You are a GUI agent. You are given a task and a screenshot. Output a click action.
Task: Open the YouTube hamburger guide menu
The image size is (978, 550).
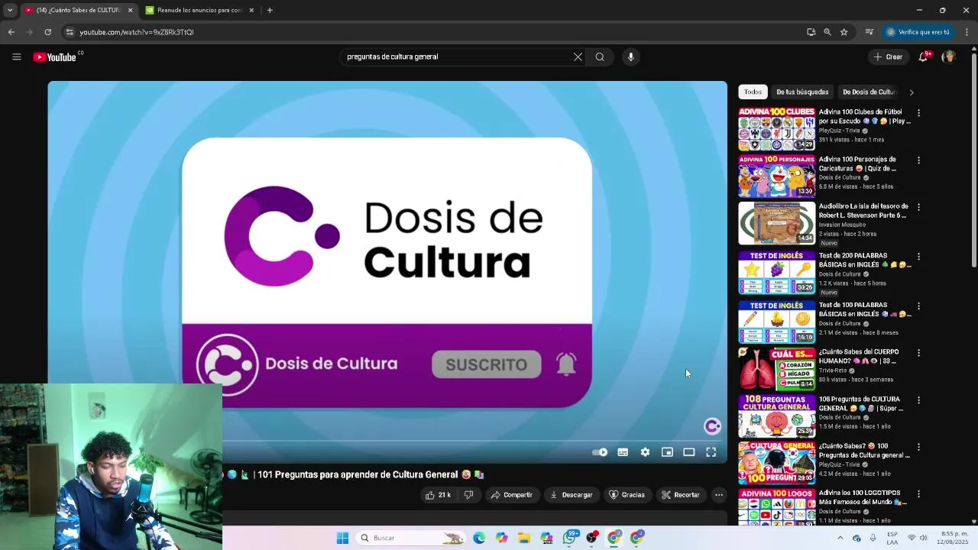pyautogui.click(x=16, y=57)
